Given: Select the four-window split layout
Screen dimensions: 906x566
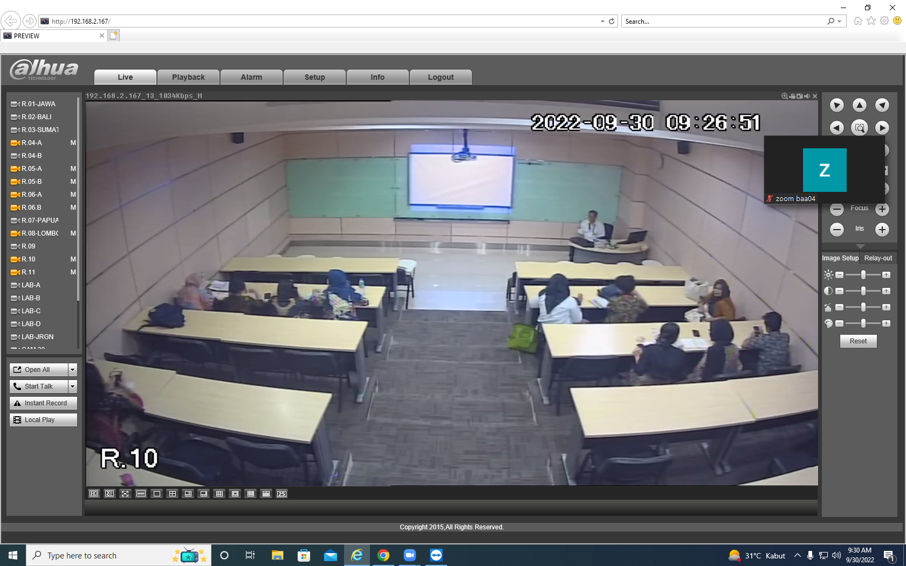Looking at the screenshot, I should pyautogui.click(x=173, y=494).
